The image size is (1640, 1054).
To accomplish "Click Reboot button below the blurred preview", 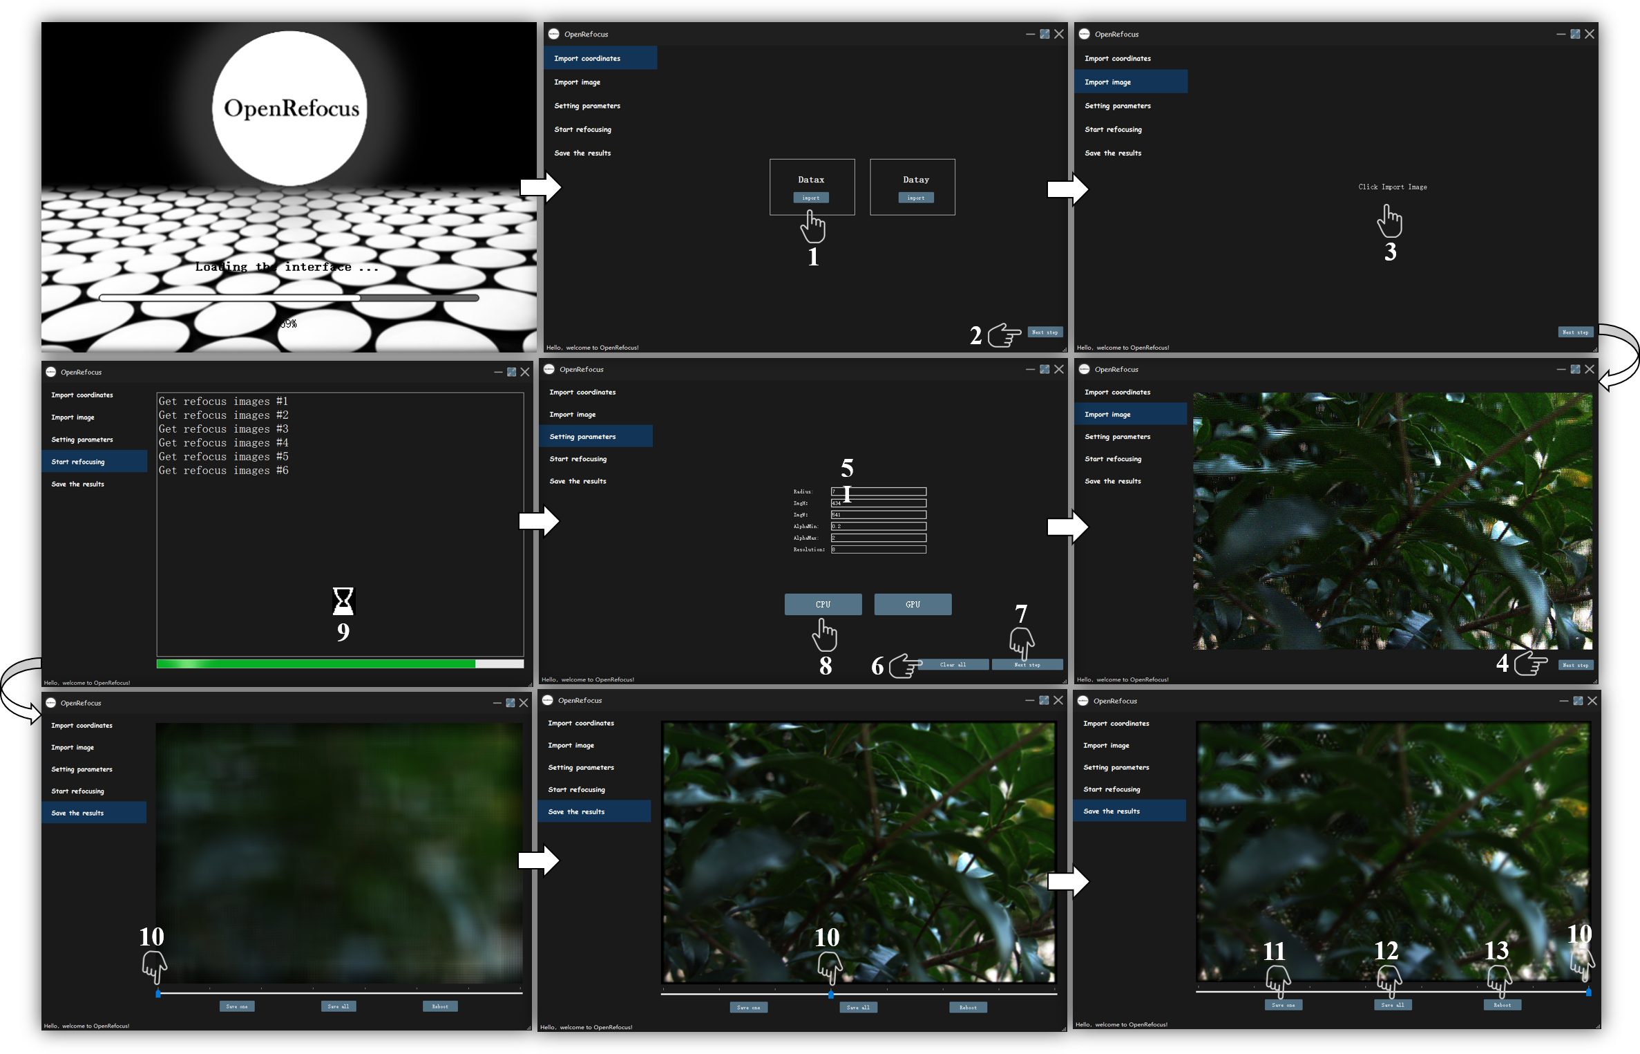I will point(440,1006).
